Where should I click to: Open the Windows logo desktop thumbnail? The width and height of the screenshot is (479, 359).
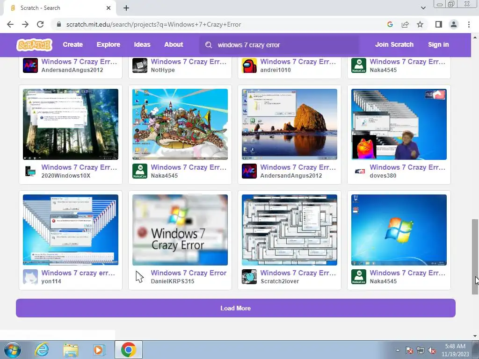[x=399, y=230]
